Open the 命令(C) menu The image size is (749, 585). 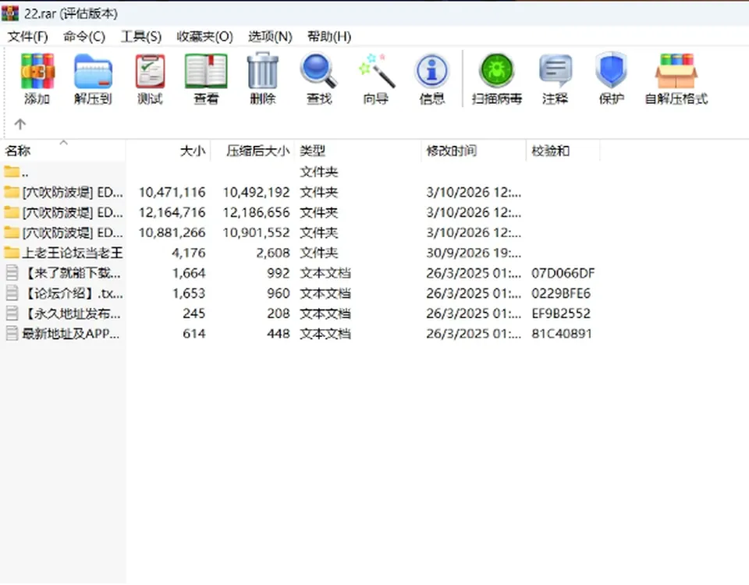click(84, 37)
